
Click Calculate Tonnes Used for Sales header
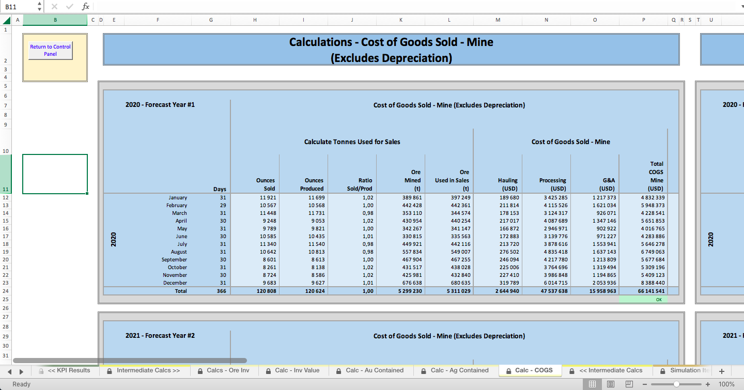pyautogui.click(x=352, y=142)
